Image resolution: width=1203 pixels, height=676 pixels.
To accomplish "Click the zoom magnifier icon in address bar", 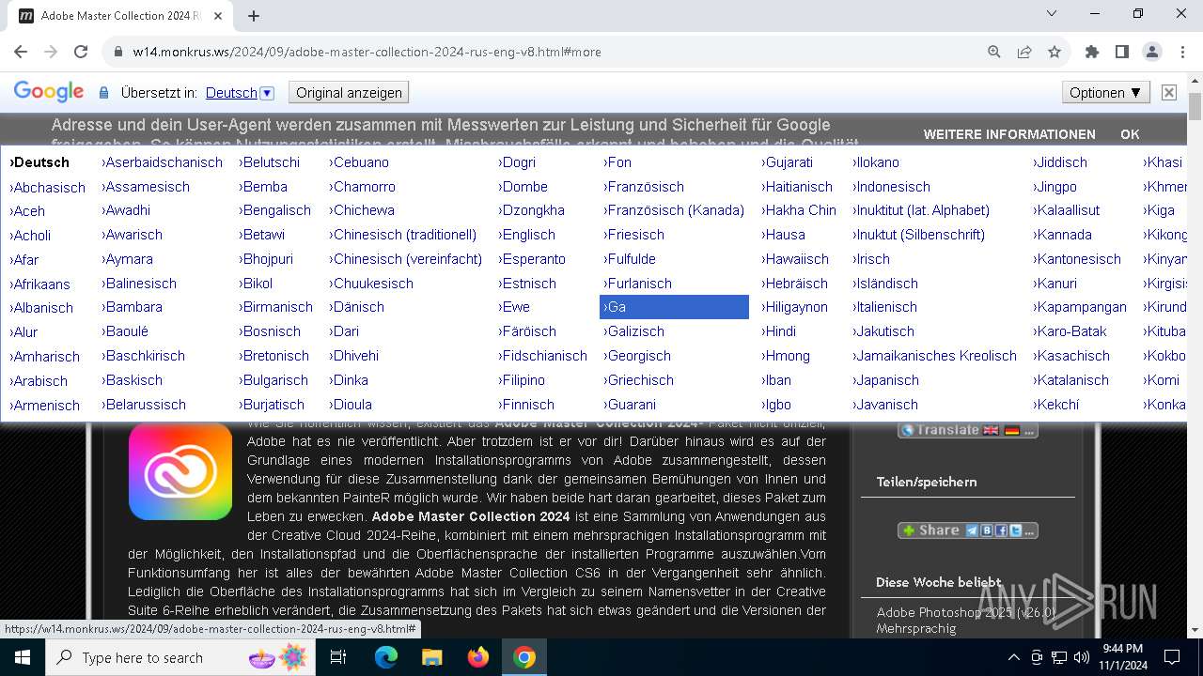I will (x=994, y=52).
